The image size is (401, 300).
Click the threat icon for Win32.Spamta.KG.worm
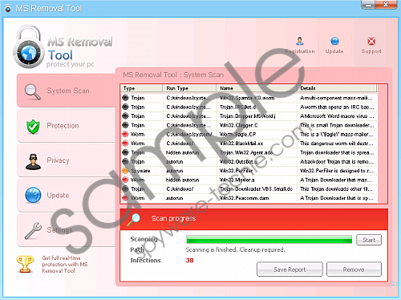[125, 98]
